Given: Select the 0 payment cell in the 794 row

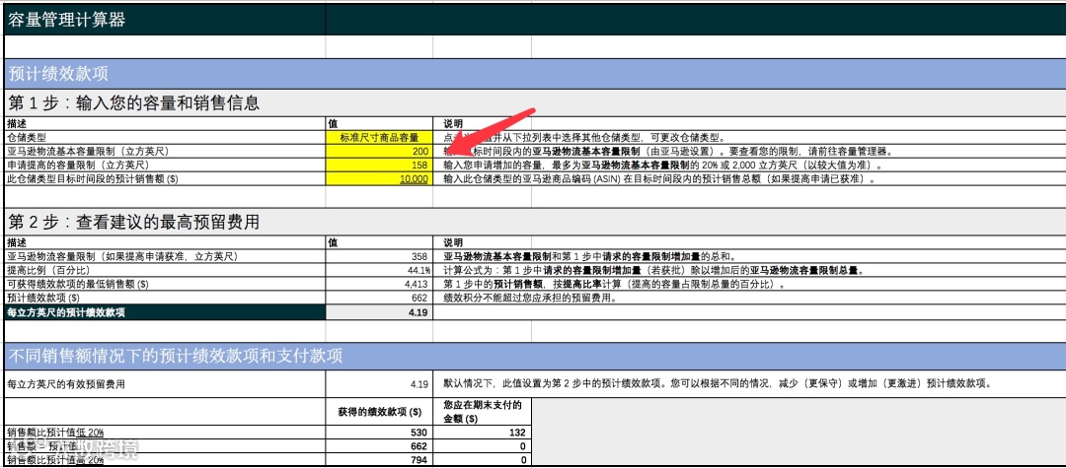Looking at the screenshot, I should (x=482, y=460).
